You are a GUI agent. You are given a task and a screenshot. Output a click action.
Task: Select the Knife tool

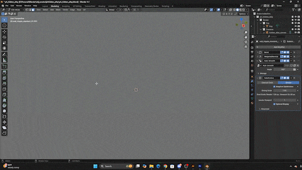tap(4, 94)
